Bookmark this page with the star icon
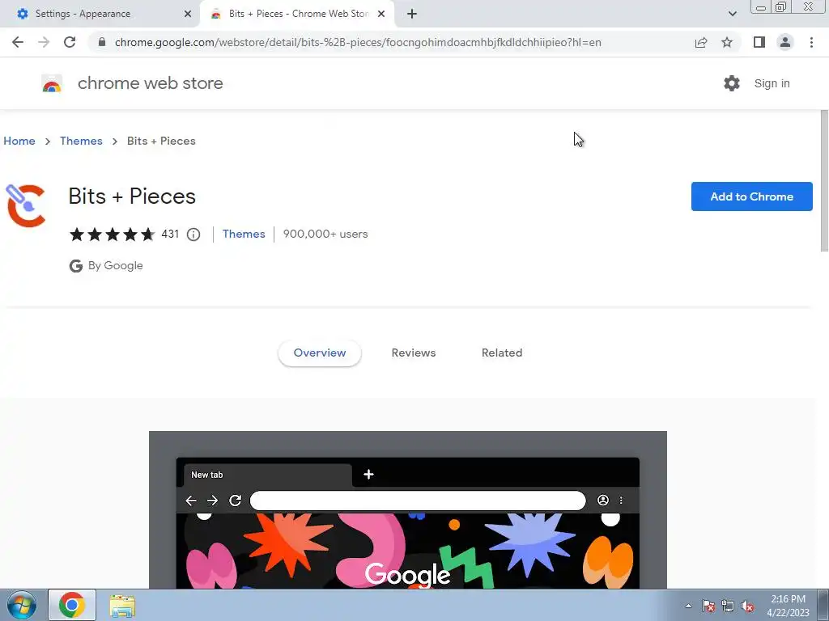The height and width of the screenshot is (621, 829). pyautogui.click(x=727, y=42)
